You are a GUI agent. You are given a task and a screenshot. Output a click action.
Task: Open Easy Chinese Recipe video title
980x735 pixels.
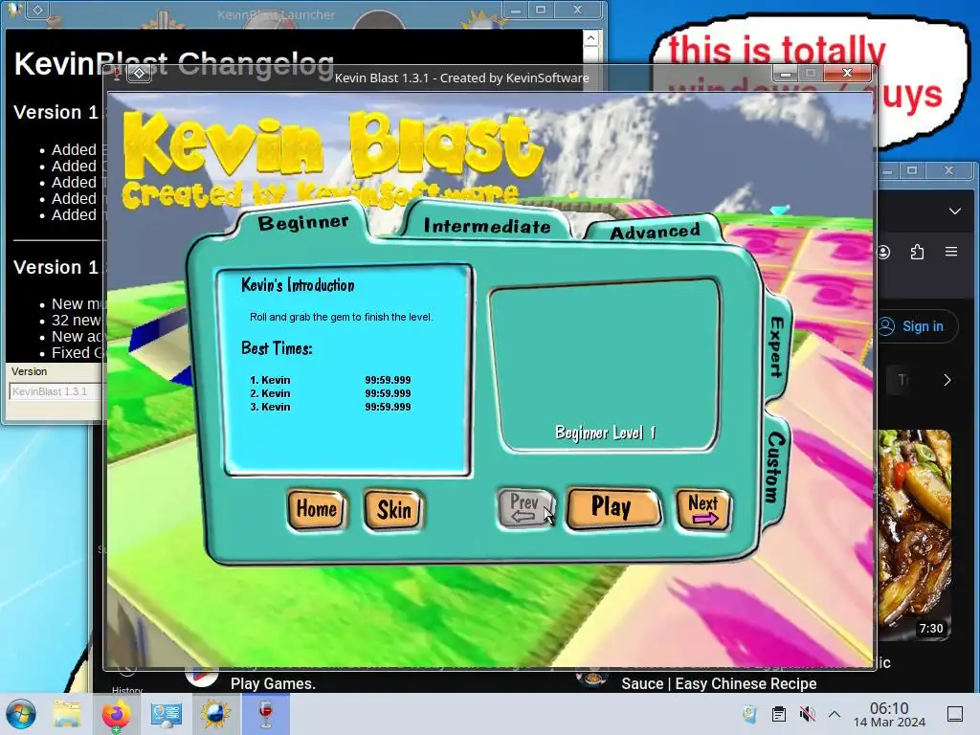719,683
